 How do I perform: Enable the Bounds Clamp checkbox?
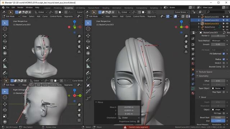(224, 67)
